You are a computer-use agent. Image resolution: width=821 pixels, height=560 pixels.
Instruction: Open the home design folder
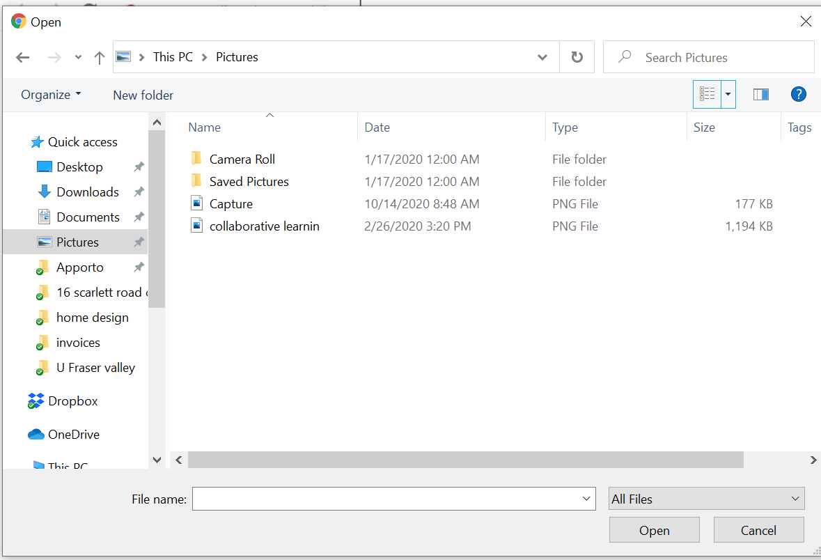click(92, 318)
